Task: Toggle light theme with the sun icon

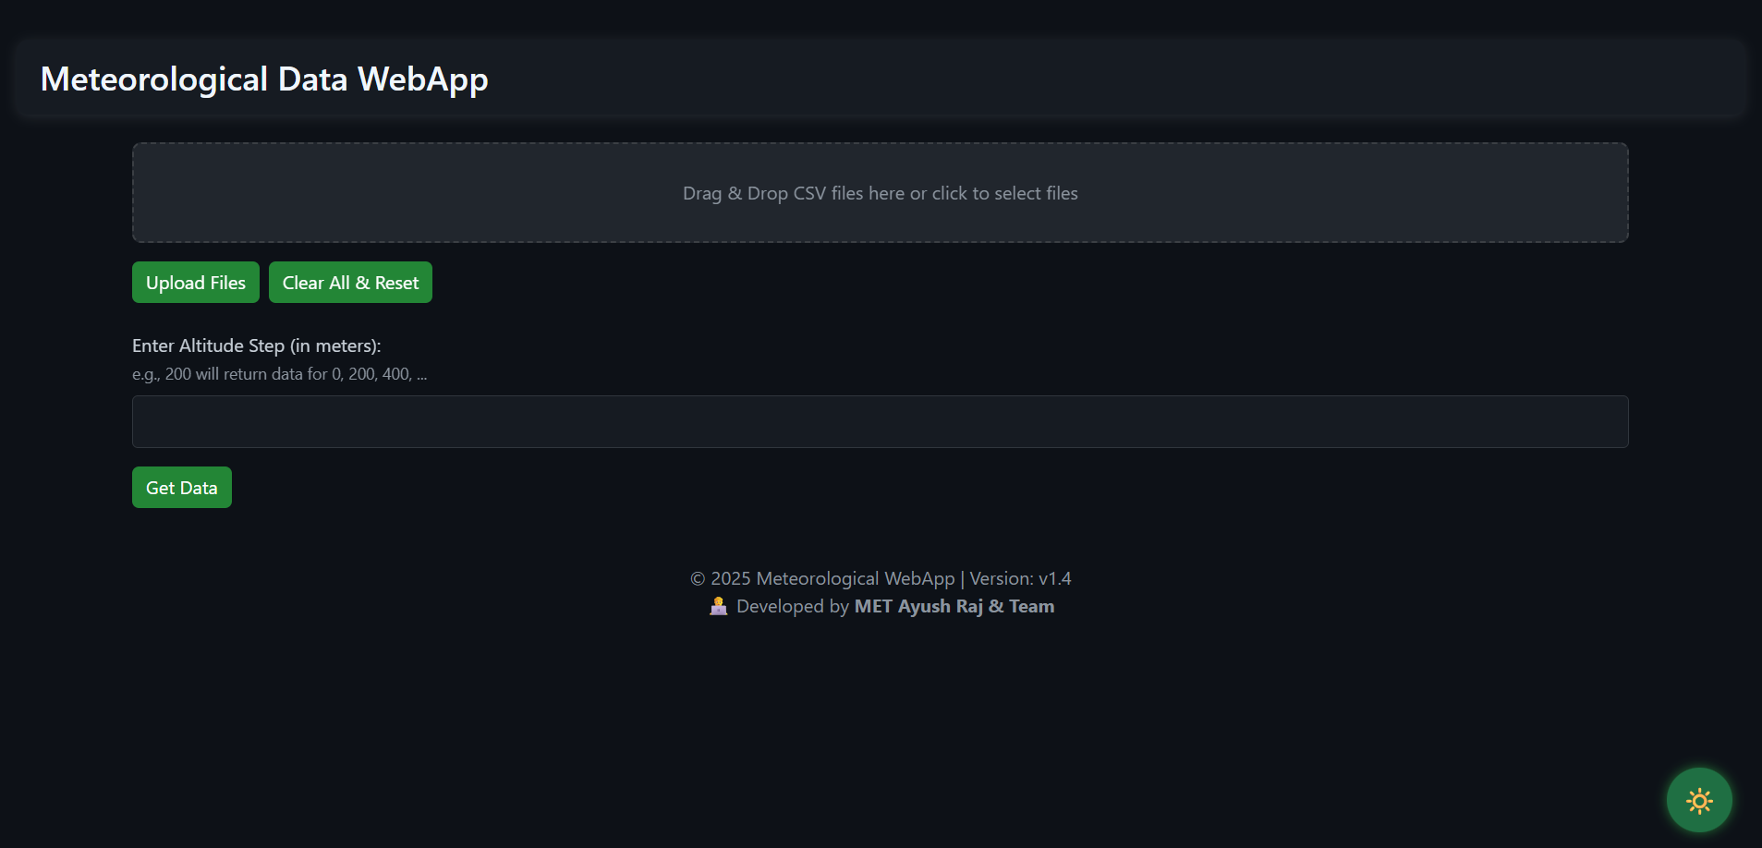Action: coord(1698,800)
